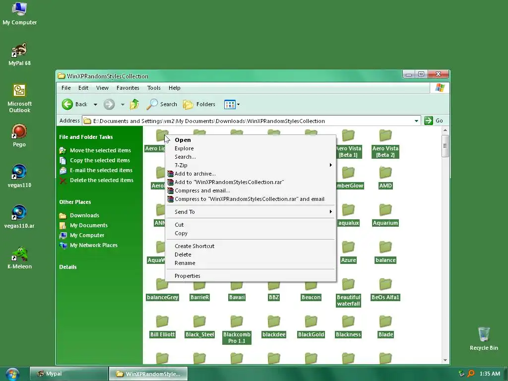
Task: Choose Compress and email... option
Action: (251, 190)
